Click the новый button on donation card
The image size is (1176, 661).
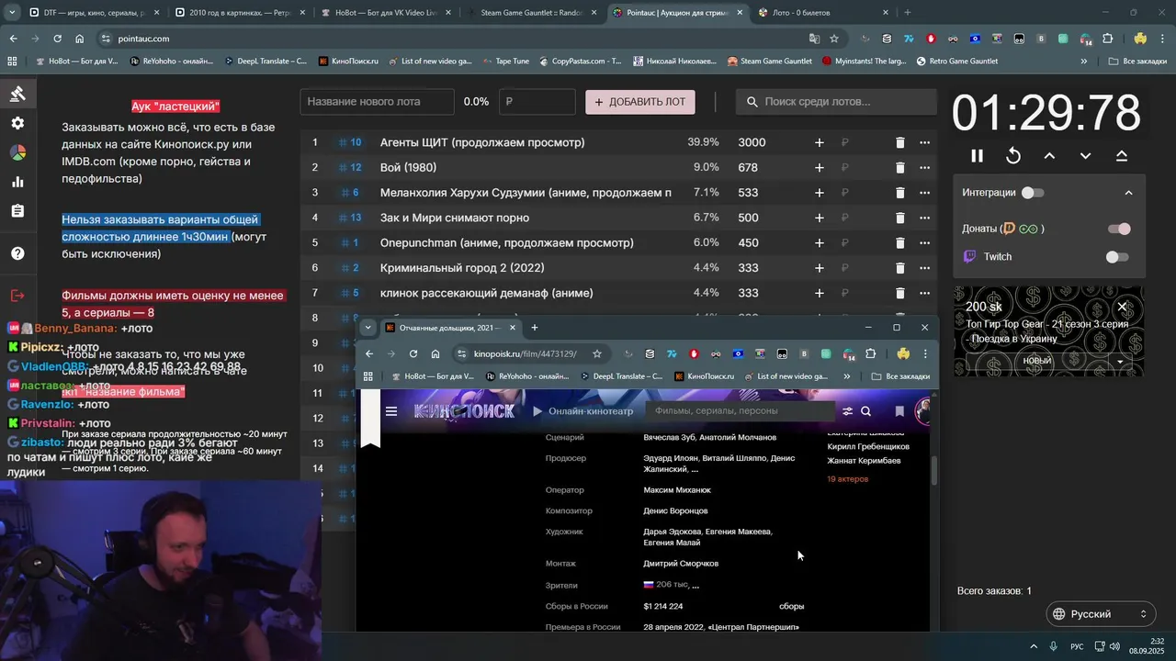1037,362
